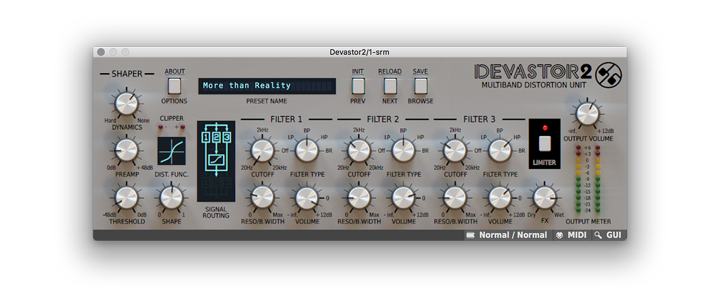Click the clipper minus LED
Image resolution: width=720 pixels, height=292 pixels.
click(x=161, y=128)
